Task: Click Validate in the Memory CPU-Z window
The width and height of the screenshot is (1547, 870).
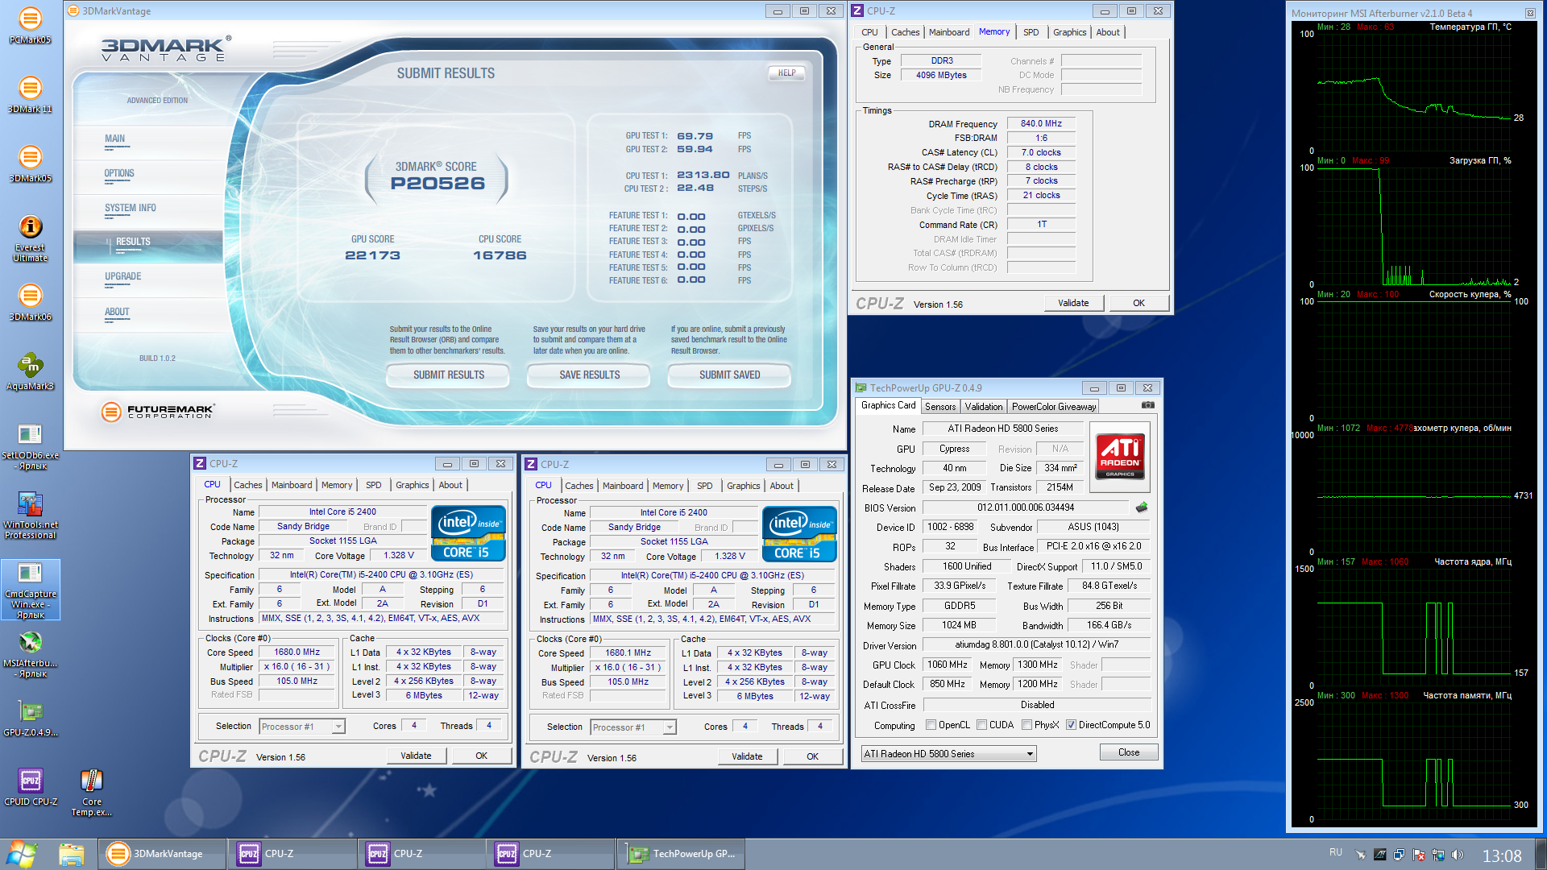Action: (x=1072, y=303)
